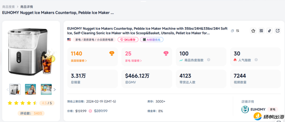The width and height of the screenshot is (285, 122).
Task: Click the main product image
Action: 31,52
